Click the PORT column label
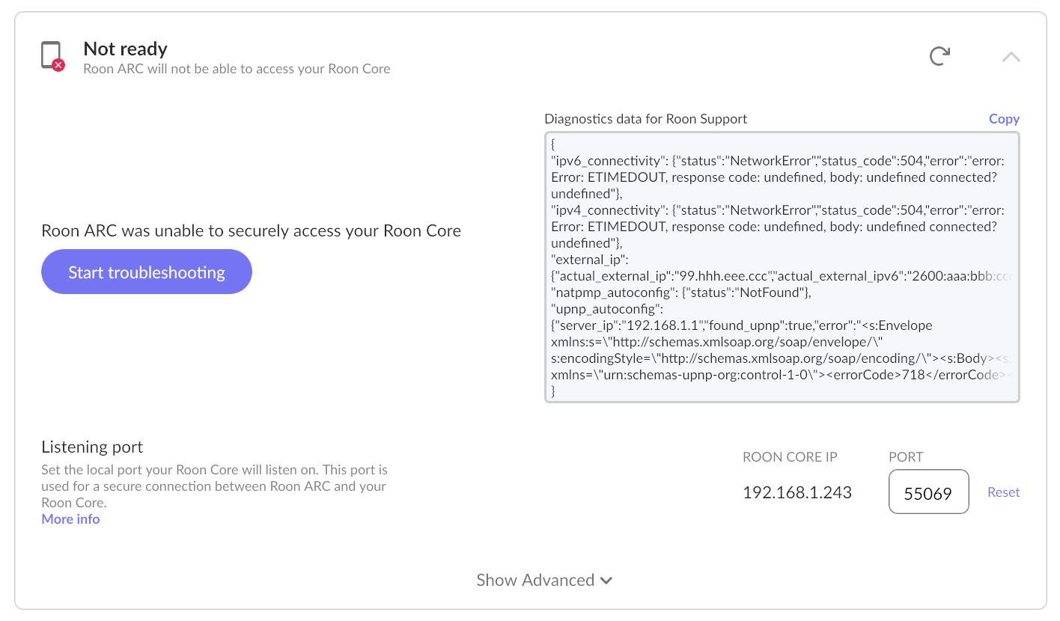Viewport: 1060px width, 621px height. coord(906,457)
